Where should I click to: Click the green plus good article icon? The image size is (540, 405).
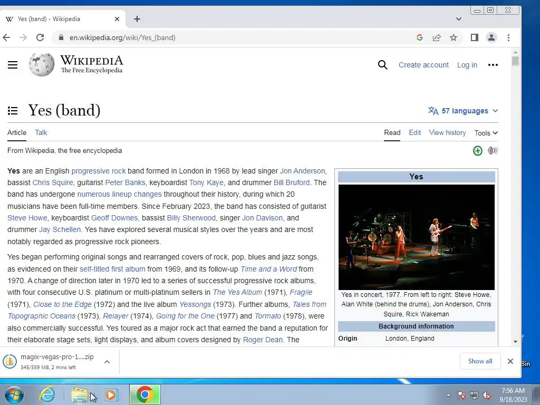pyautogui.click(x=477, y=150)
